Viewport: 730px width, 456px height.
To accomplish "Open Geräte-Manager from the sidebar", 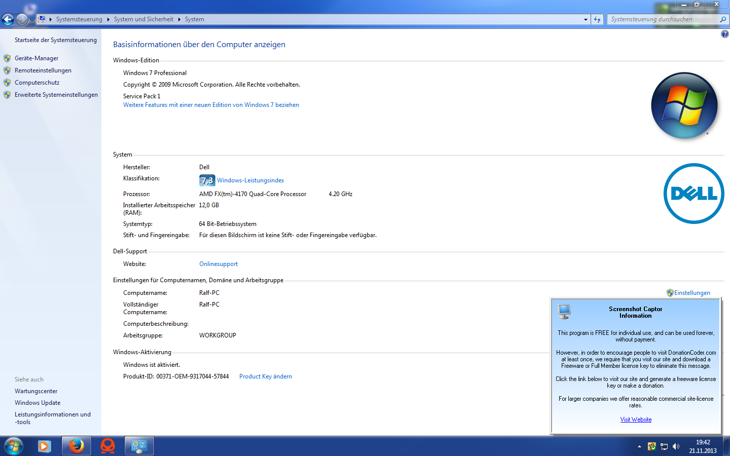I will [x=36, y=58].
